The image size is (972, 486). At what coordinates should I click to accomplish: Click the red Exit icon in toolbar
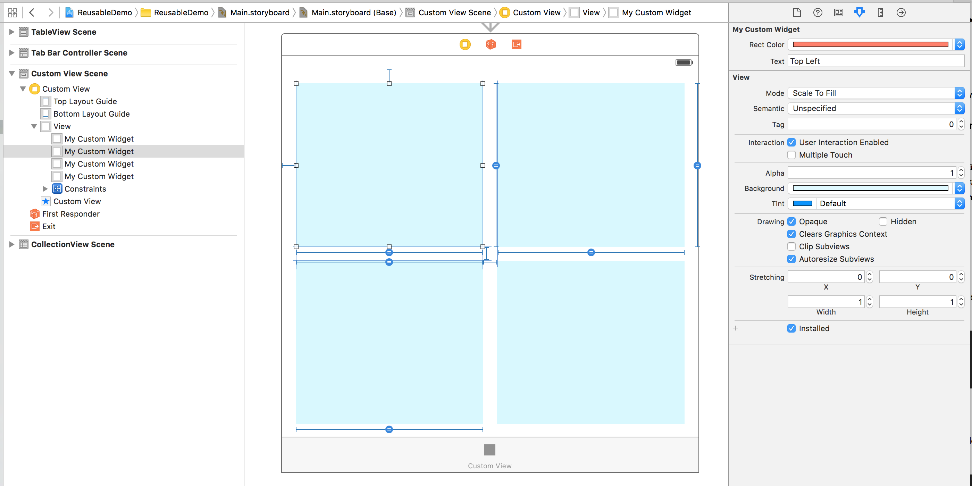(517, 45)
